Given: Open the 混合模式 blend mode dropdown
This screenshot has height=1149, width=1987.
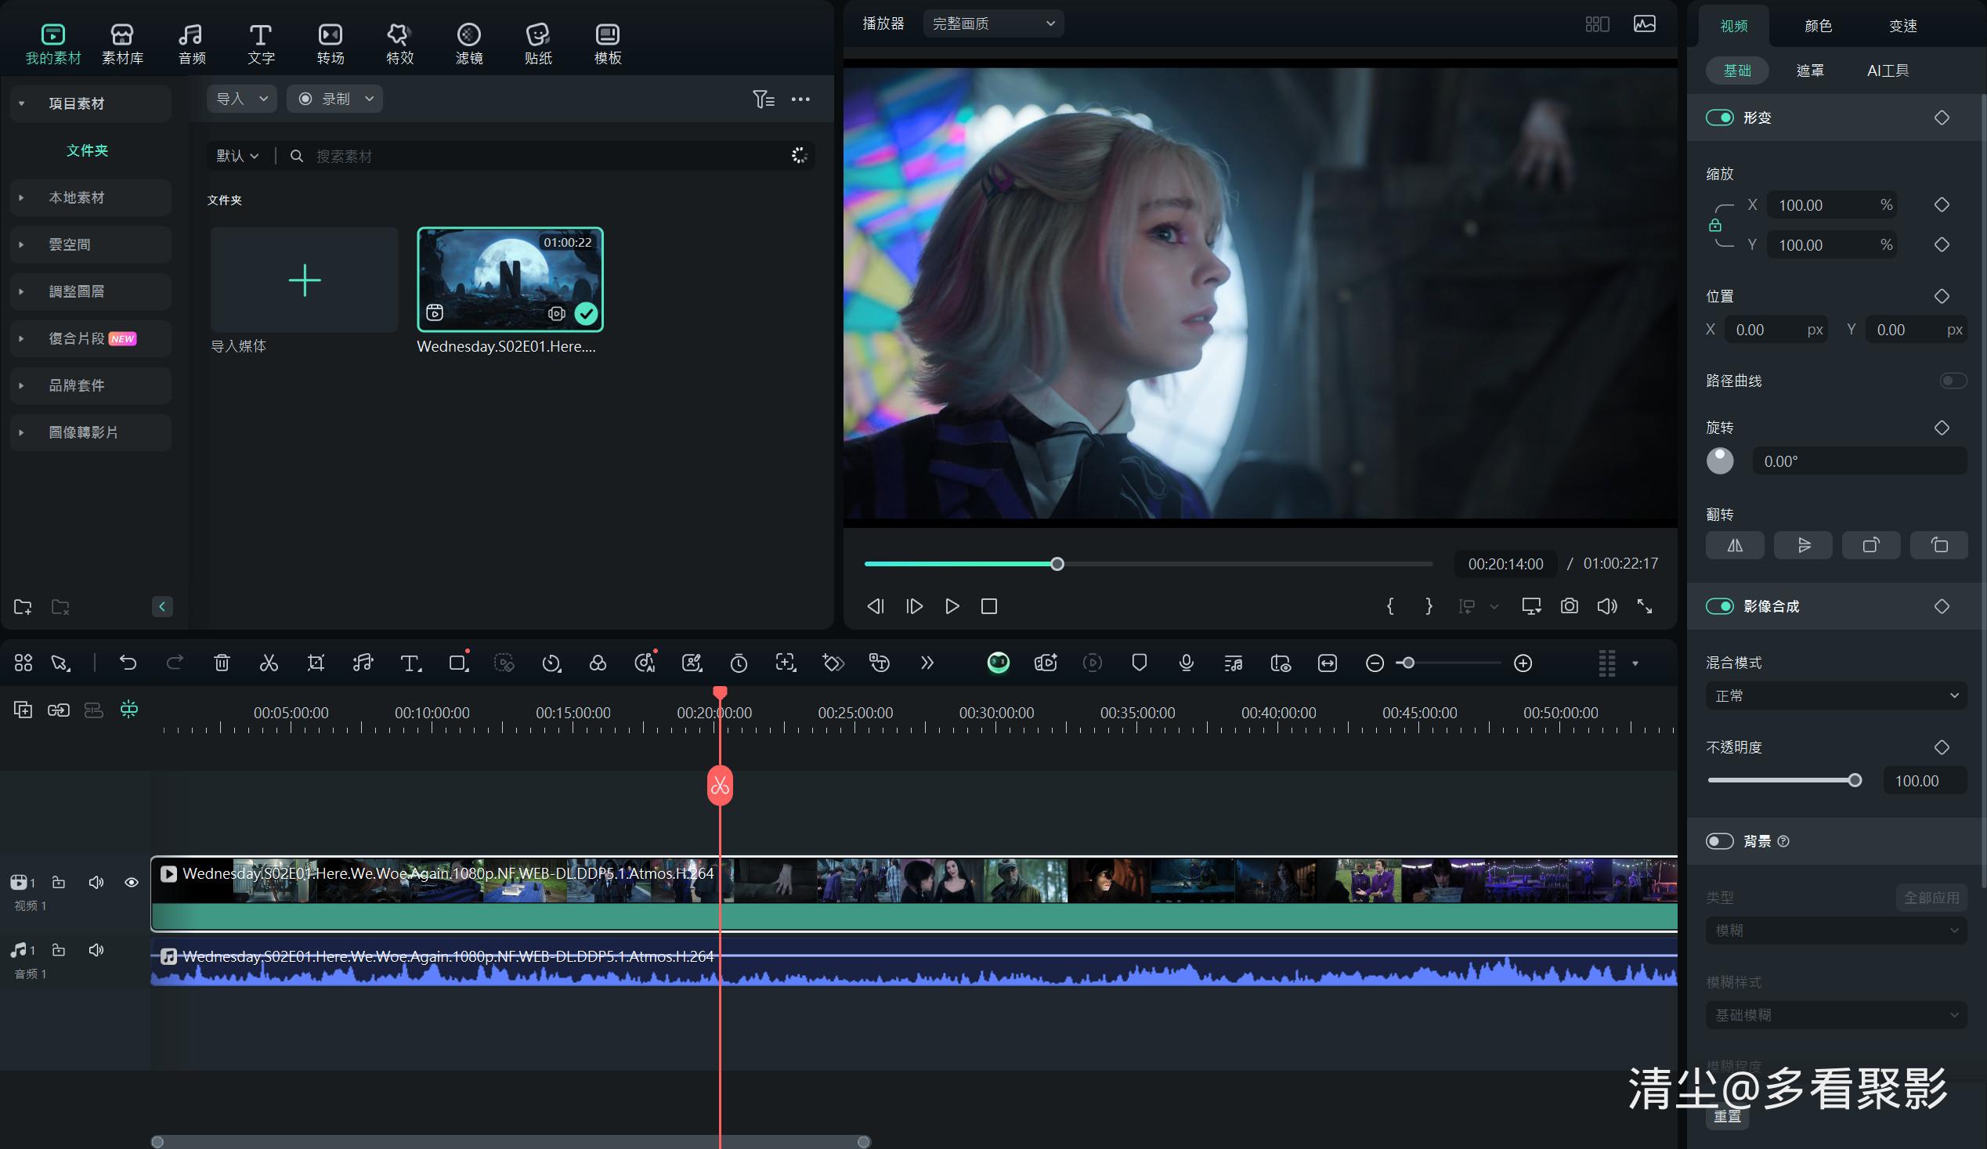Looking at the screenshot, I should coord(1836,696).
